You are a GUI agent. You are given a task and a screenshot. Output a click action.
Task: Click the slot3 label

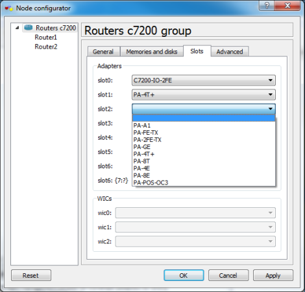tap(105, 123)
